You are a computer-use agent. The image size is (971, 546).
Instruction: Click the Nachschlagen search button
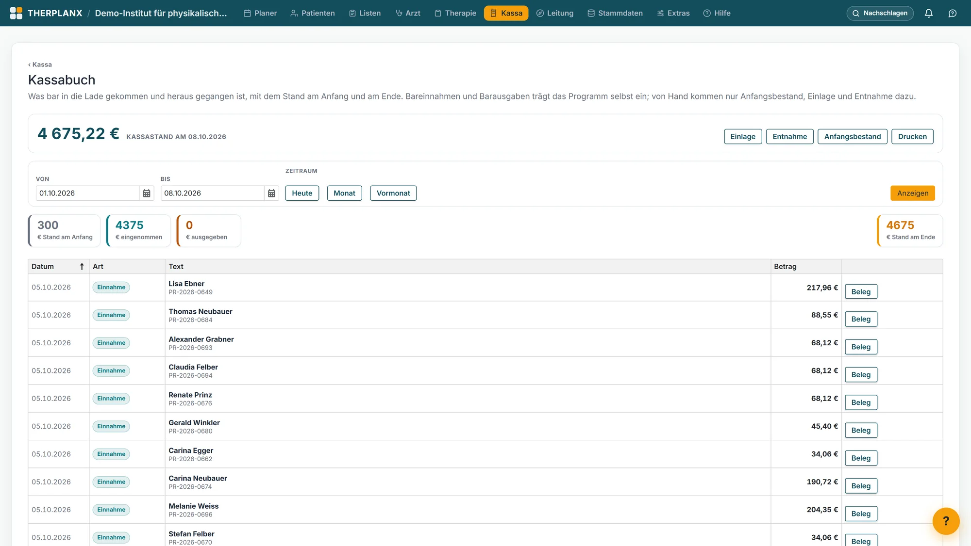[880, 13]
